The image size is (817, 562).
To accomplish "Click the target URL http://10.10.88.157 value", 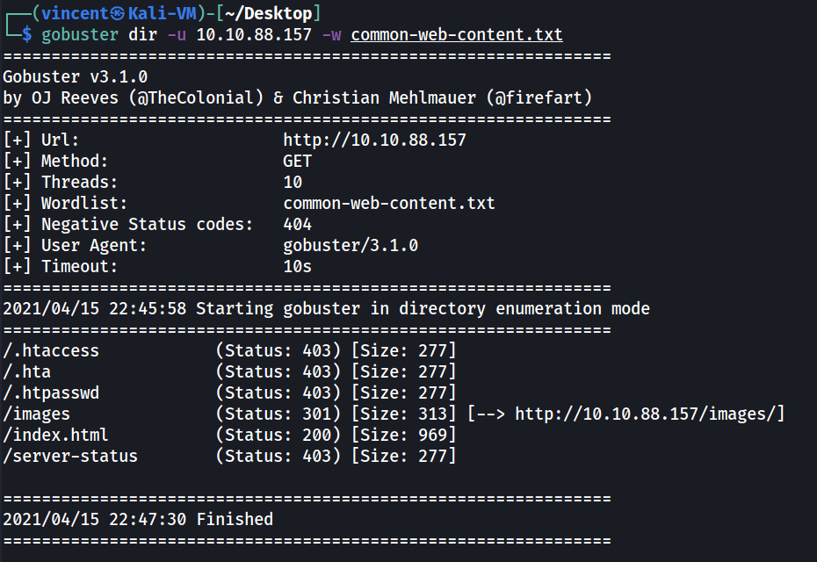I will point(374,140).
